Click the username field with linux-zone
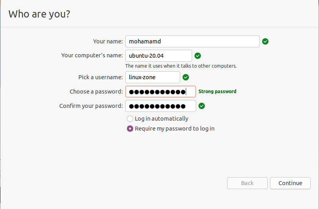The height and width of the screenshot is (209, 319). point(153,77)
